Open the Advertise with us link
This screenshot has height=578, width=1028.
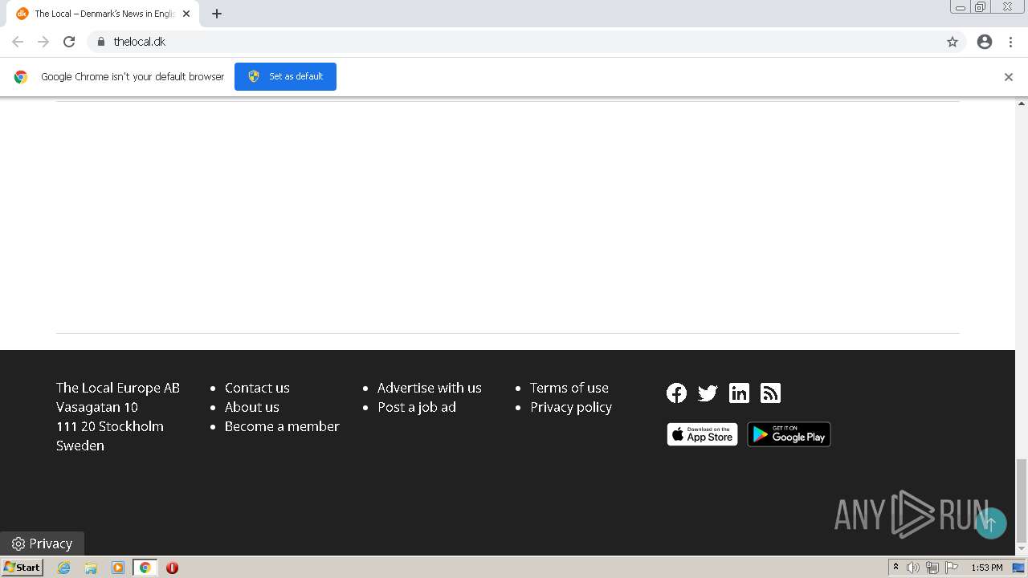pos(430,388)
